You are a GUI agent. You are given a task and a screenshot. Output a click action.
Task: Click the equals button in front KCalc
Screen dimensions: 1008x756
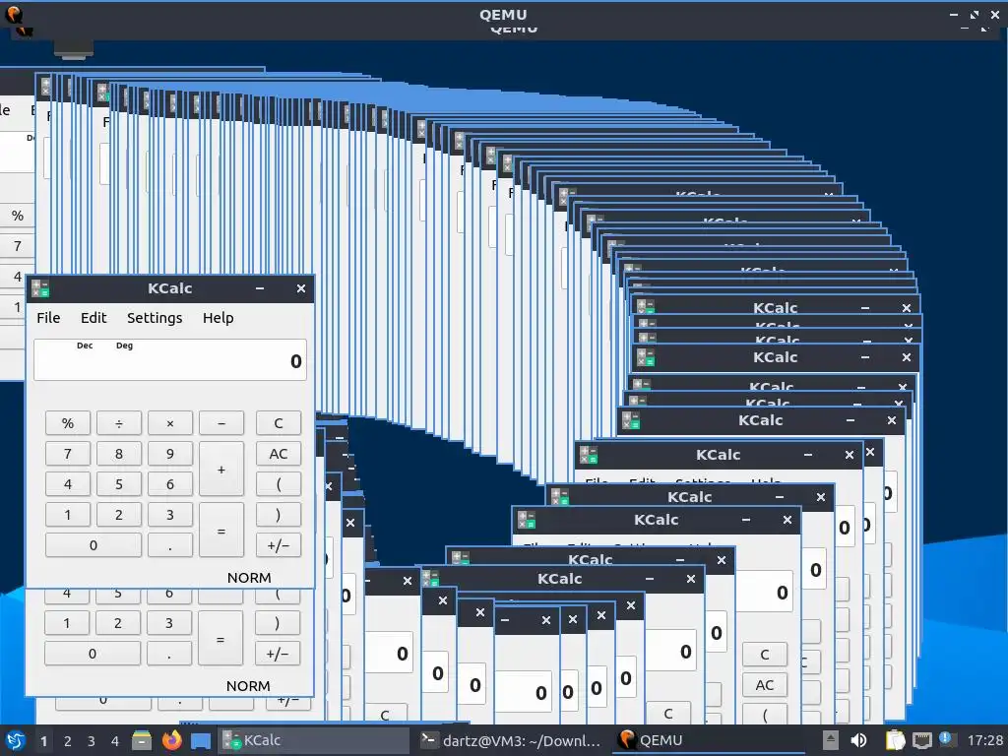[x=221, y=531]
